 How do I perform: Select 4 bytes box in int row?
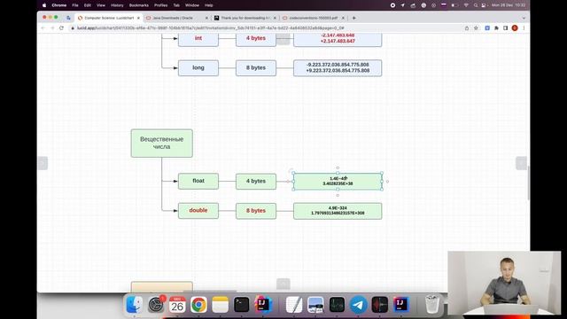(x=256, y=39)
